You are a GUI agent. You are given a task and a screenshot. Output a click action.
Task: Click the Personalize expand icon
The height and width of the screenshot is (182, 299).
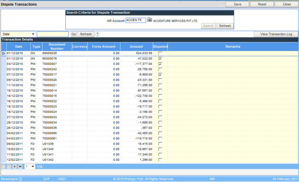21,179
